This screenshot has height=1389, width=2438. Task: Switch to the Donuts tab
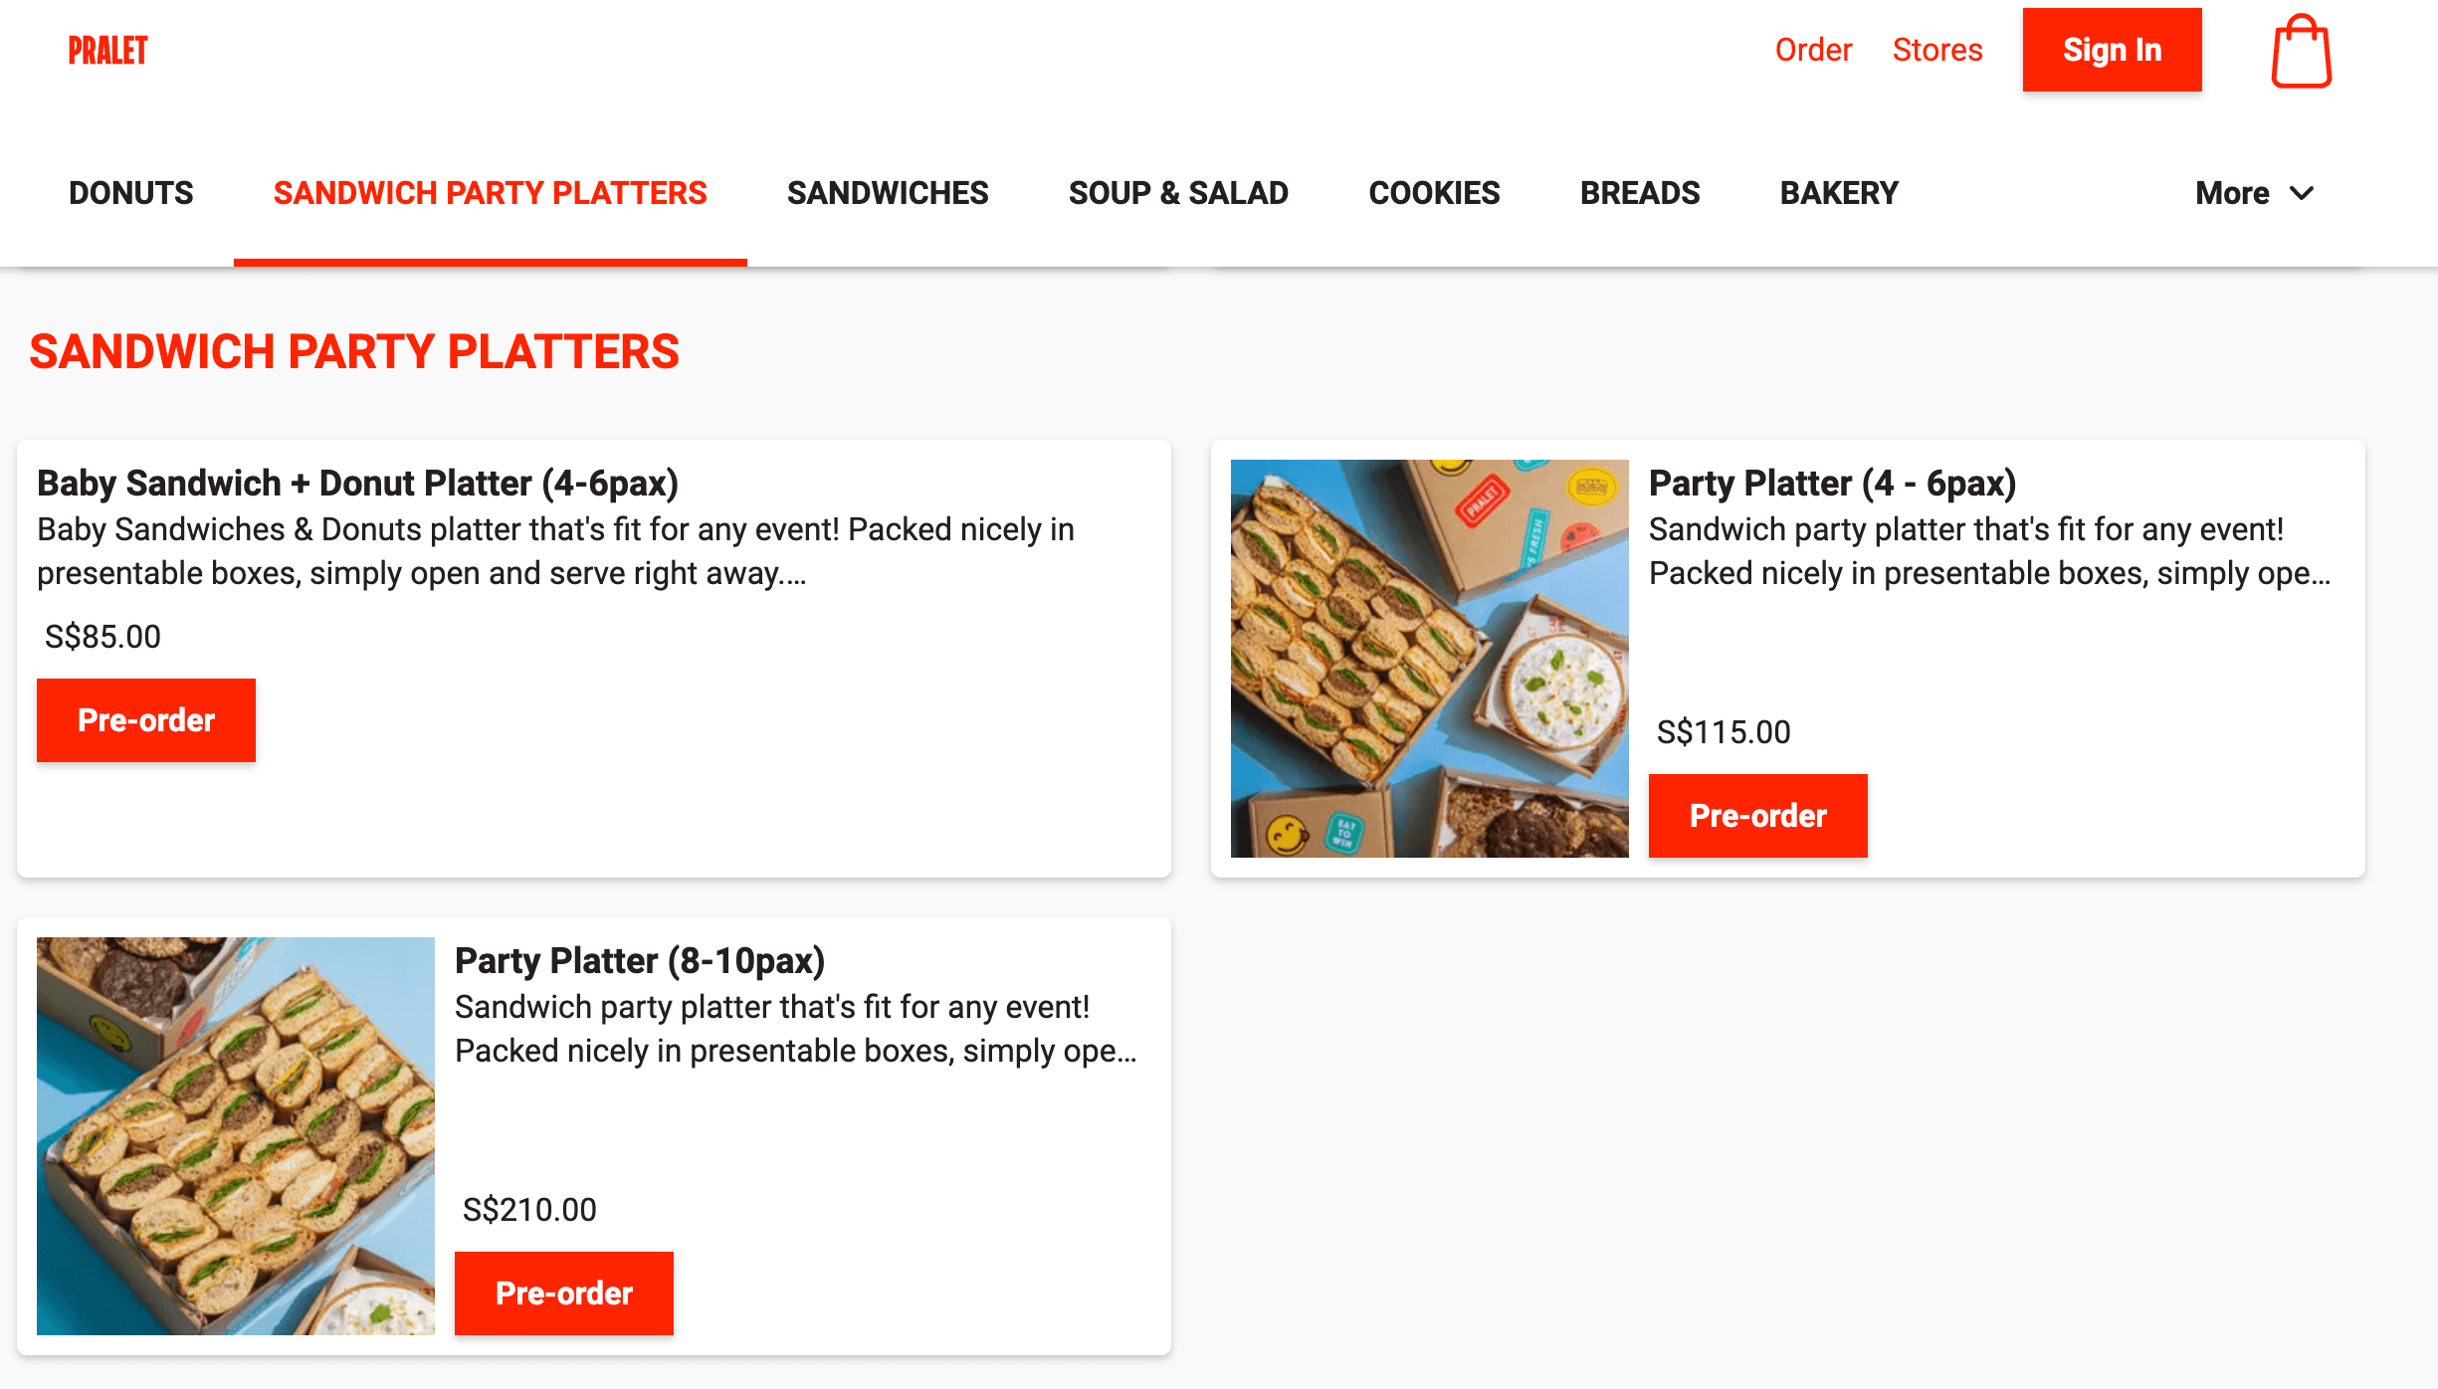131,193
